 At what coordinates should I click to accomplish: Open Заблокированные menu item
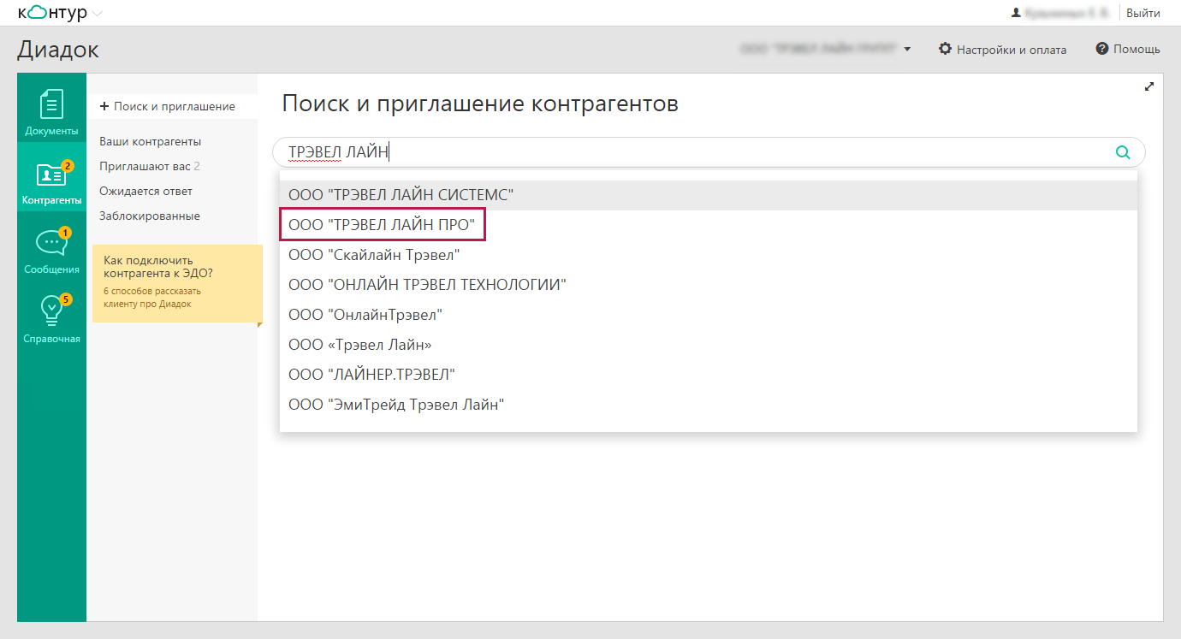click(150, 216)
